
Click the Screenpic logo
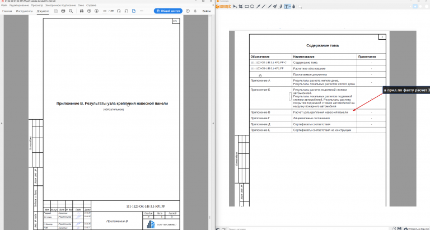225,7
